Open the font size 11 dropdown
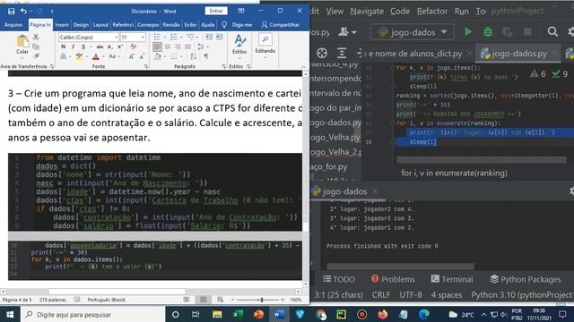The height and width of the screenshot is (322, 574). (x=143, y=38)
